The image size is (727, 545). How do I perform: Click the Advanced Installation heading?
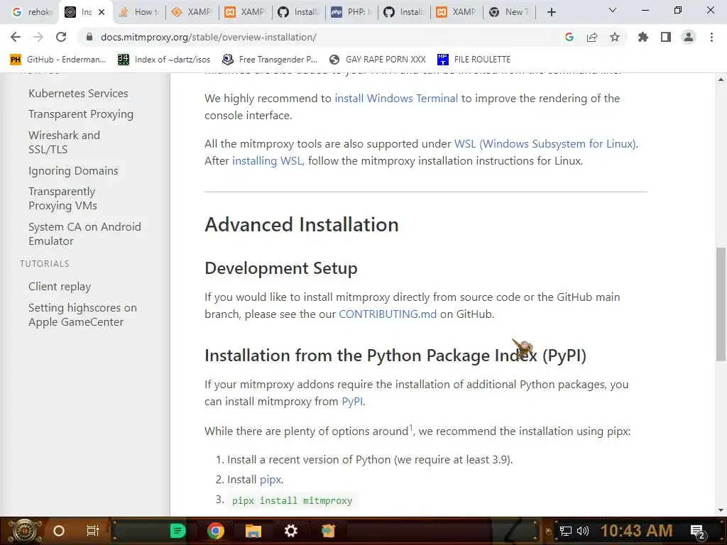pyautogui.click(x=301, y=225)
